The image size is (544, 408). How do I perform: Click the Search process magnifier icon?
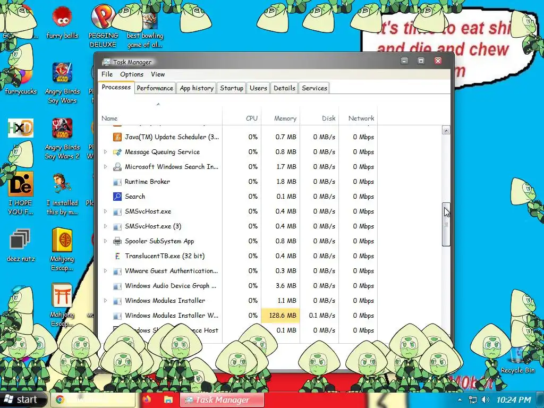117,197
